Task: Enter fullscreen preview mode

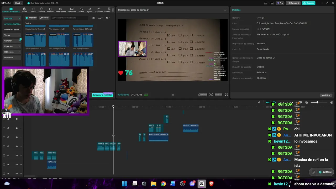Action: tap(227, 95)
